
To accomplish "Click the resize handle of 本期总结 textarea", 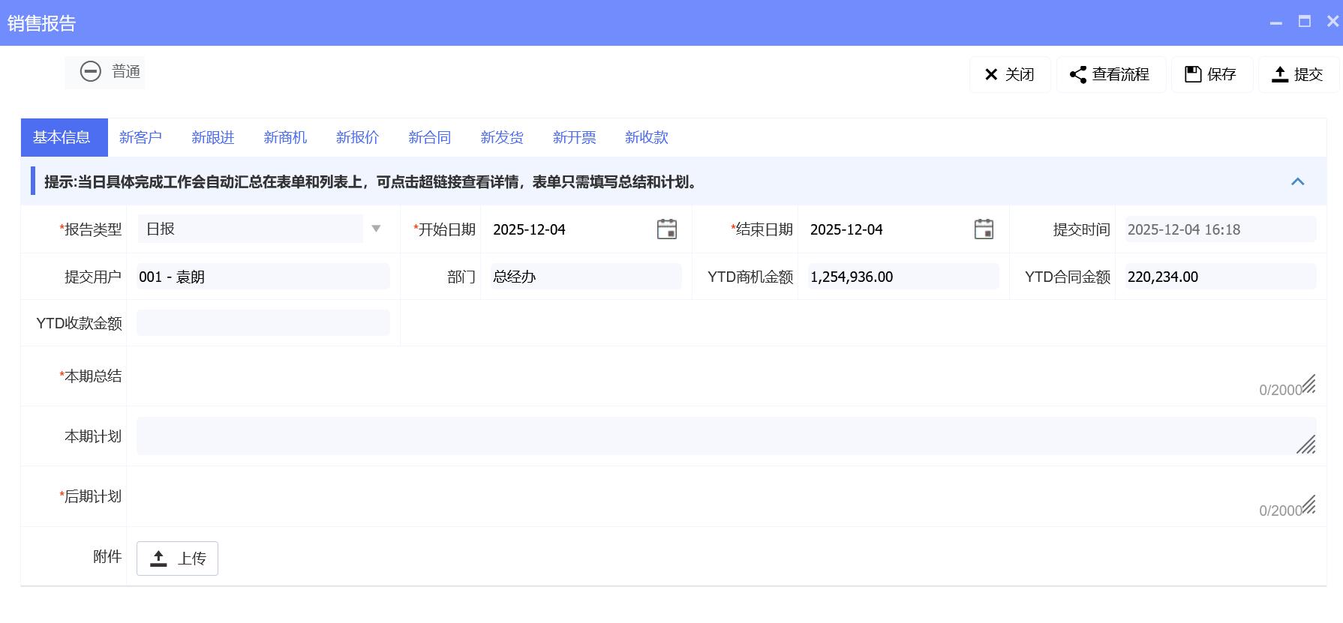I will pos(1308,385).
